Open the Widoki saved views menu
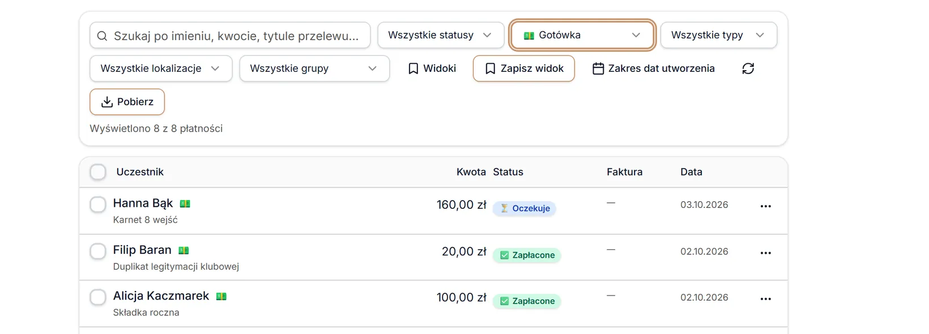The image size is (929, 334). pyautogui.click(x=432, y=68)
